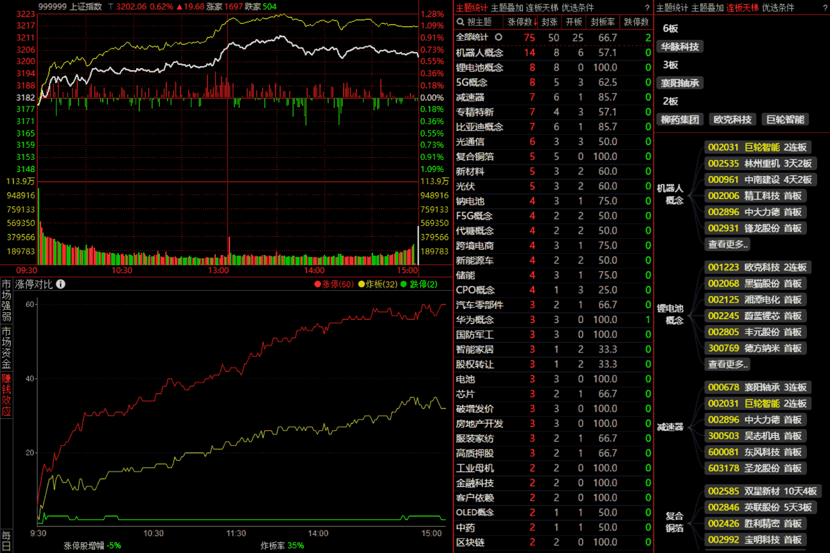Viewport: 830px width, 553px height.
Task: Toggle the 跌停(2) legend series
Action: click(x=419, y=285)
